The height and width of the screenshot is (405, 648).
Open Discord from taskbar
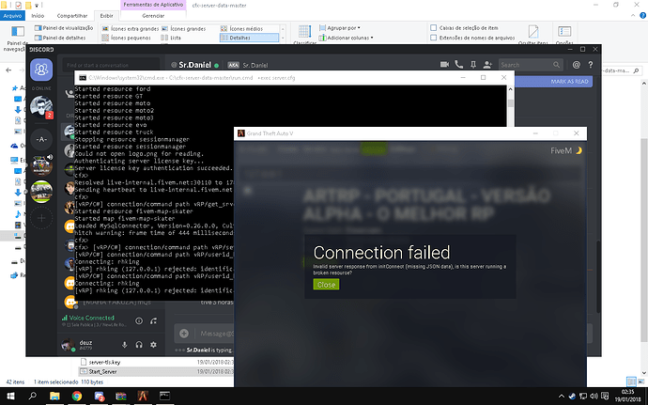coord(100,396)
